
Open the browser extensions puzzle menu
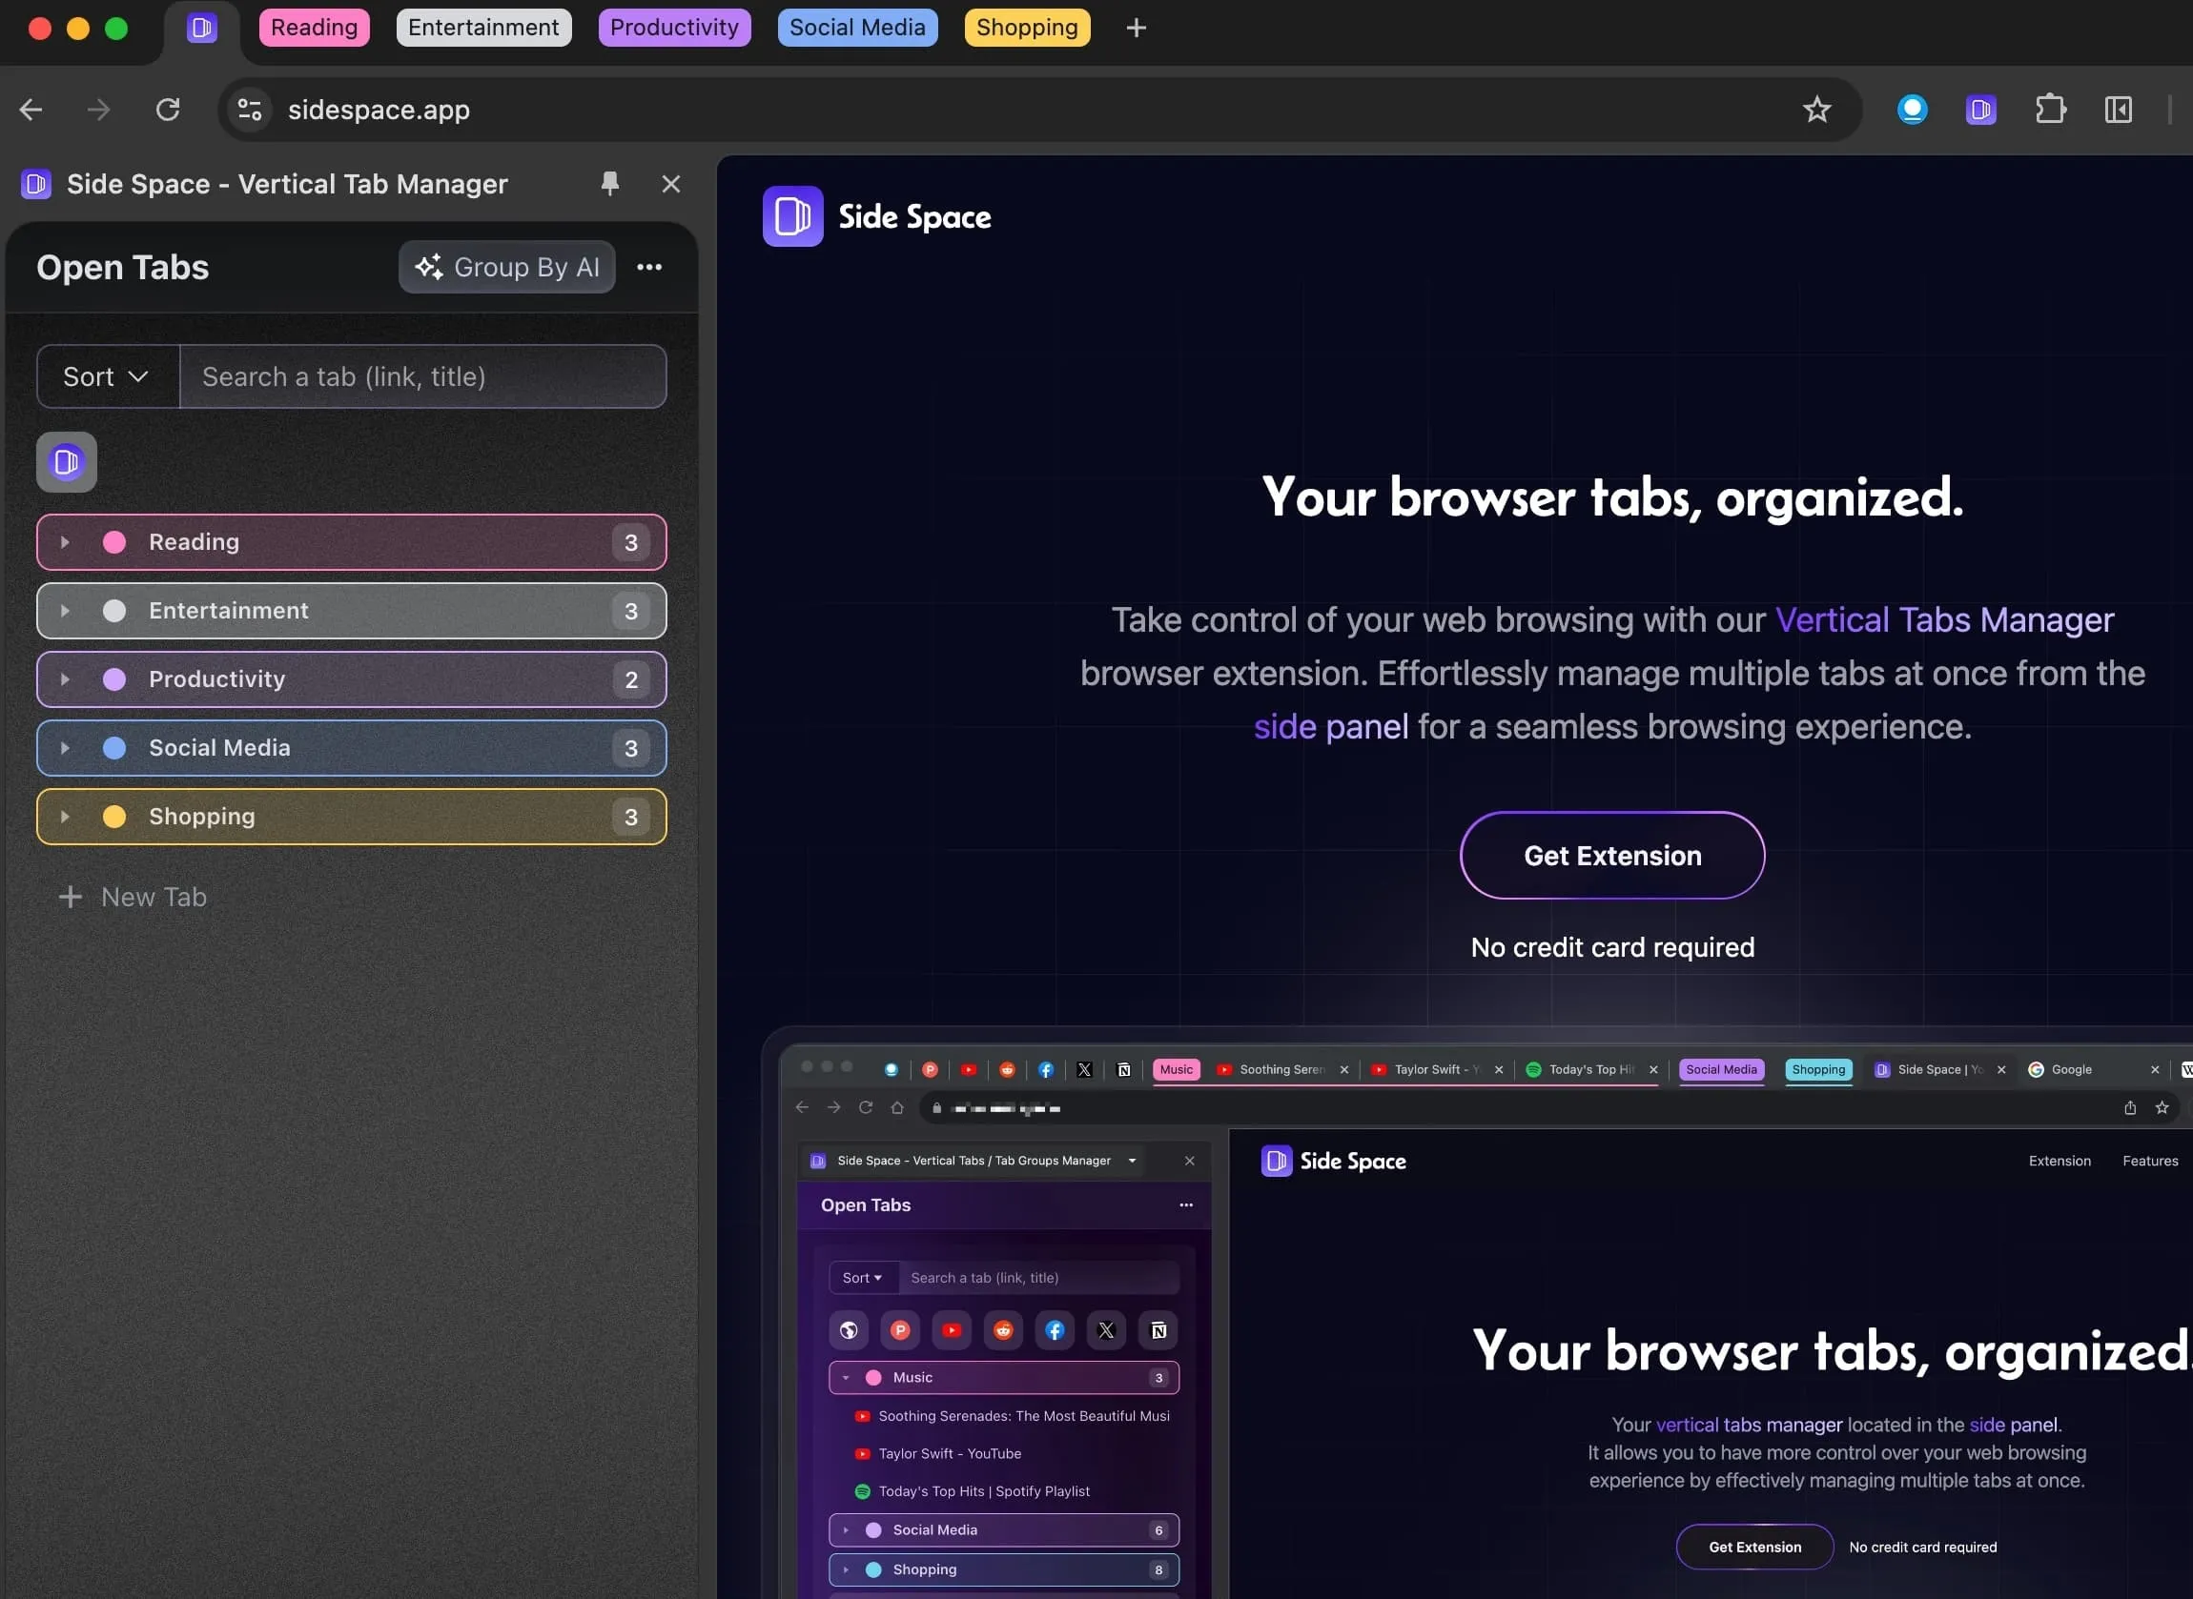pos(2051,109)
